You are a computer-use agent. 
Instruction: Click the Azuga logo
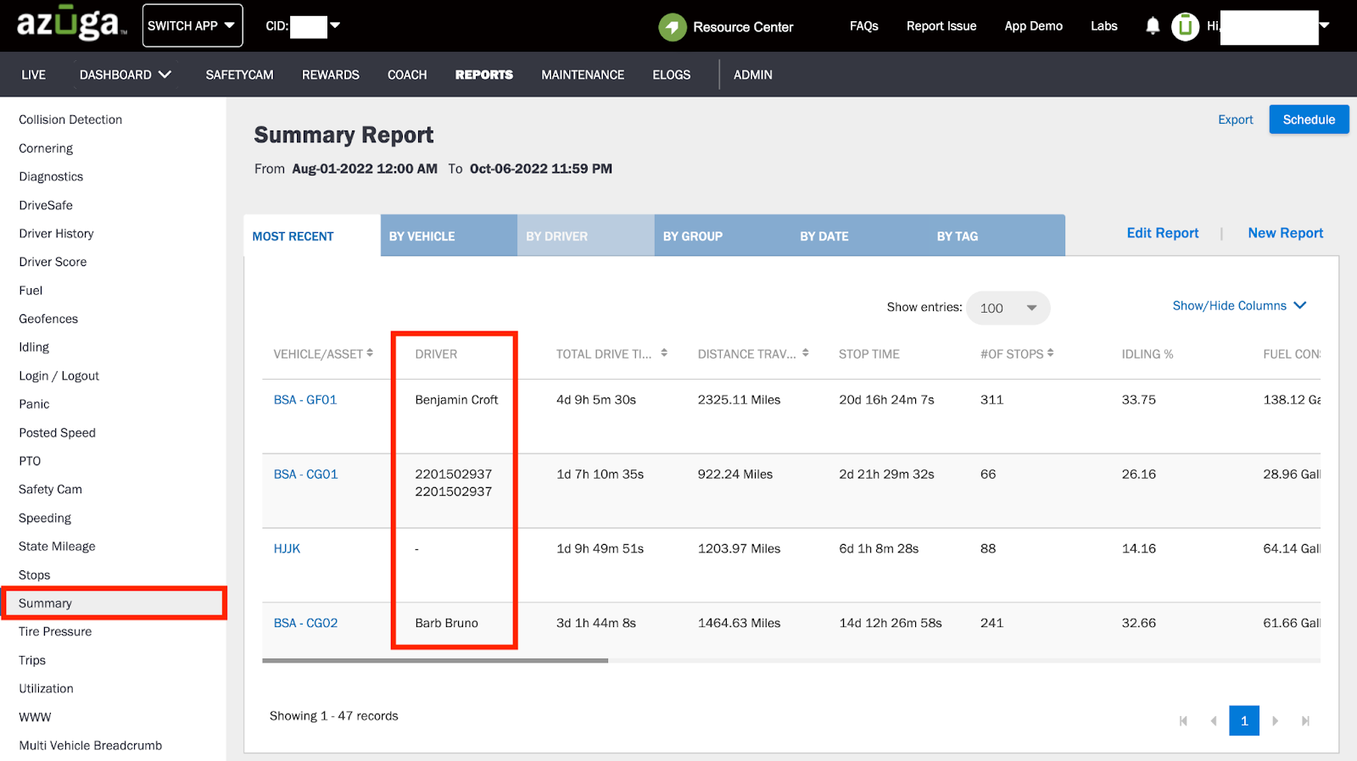point(71,25)
